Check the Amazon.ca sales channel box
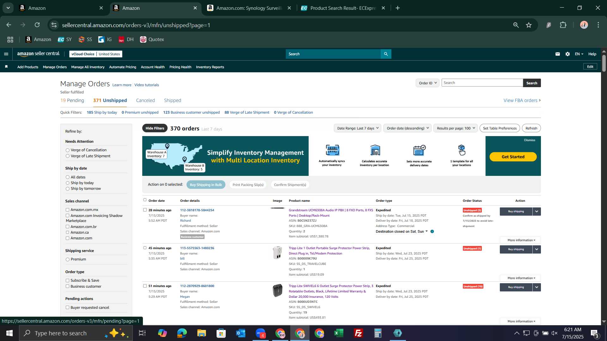The image size is (607, 341). 67,232
